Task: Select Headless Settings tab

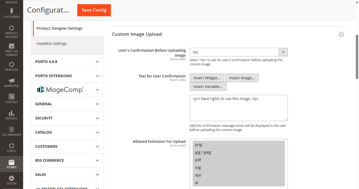Action: click(x=52, y=44)
